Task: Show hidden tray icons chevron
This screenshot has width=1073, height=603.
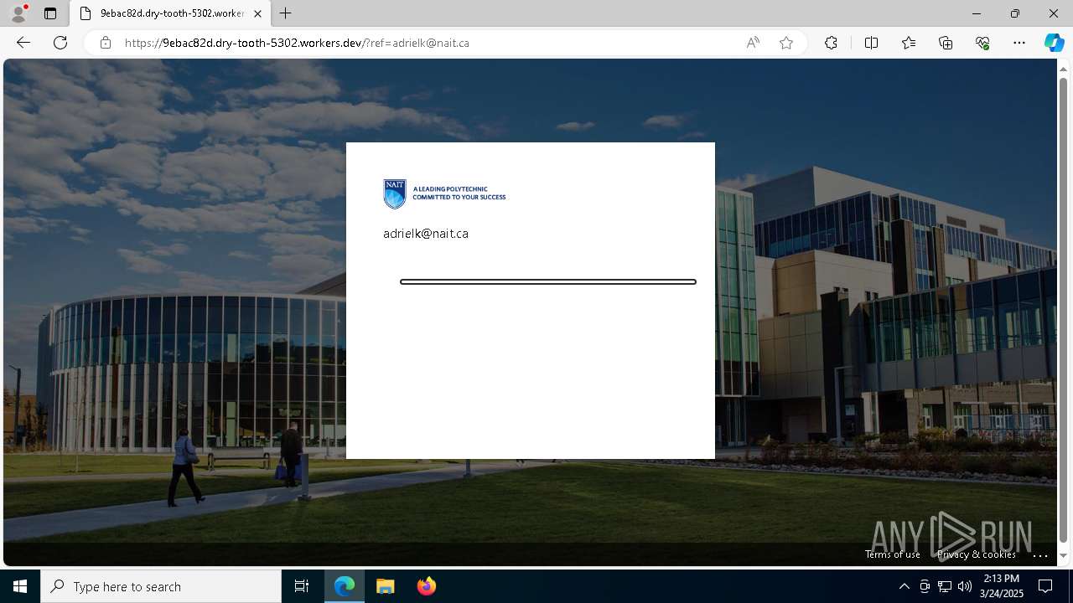Action: (904, 586)
